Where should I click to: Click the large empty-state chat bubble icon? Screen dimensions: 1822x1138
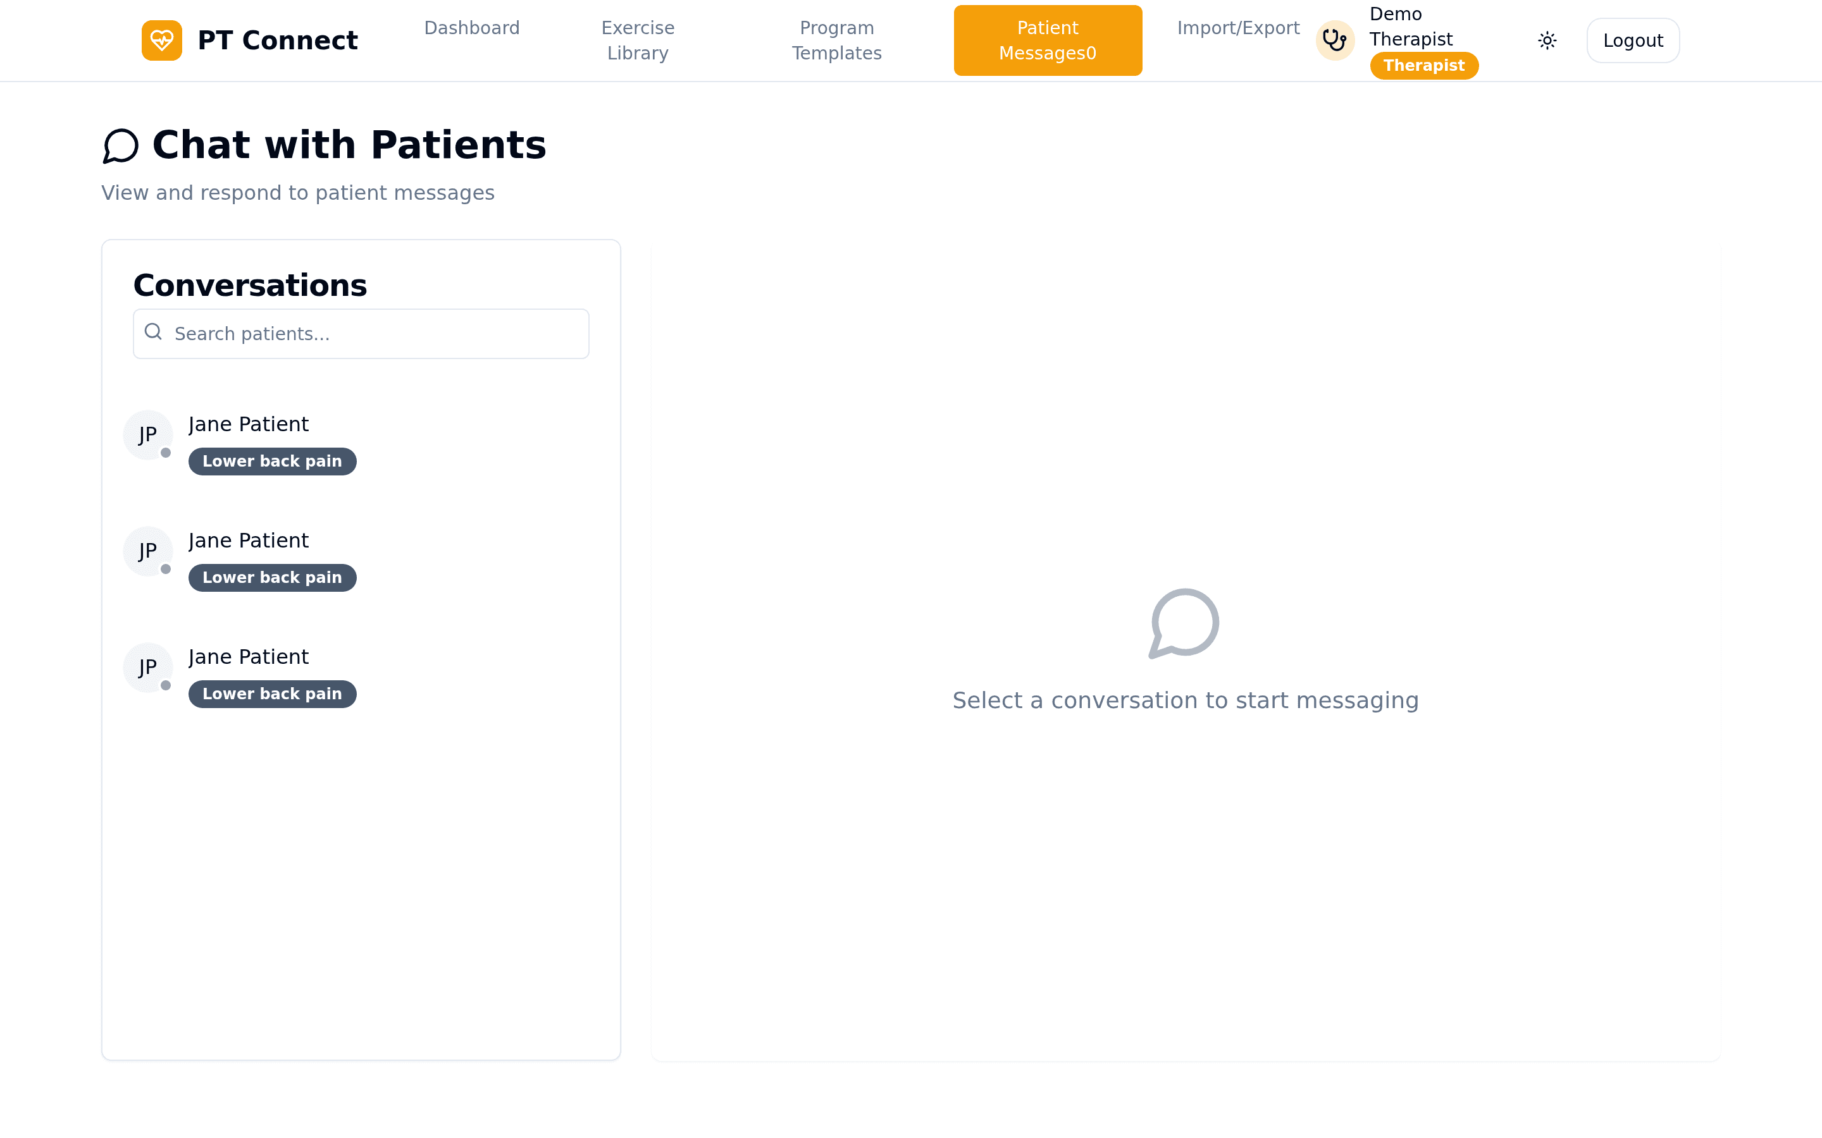click(x=1184, y=623)
